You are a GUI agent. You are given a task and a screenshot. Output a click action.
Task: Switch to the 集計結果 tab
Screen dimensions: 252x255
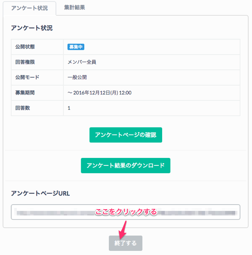(x=75, y=8)
